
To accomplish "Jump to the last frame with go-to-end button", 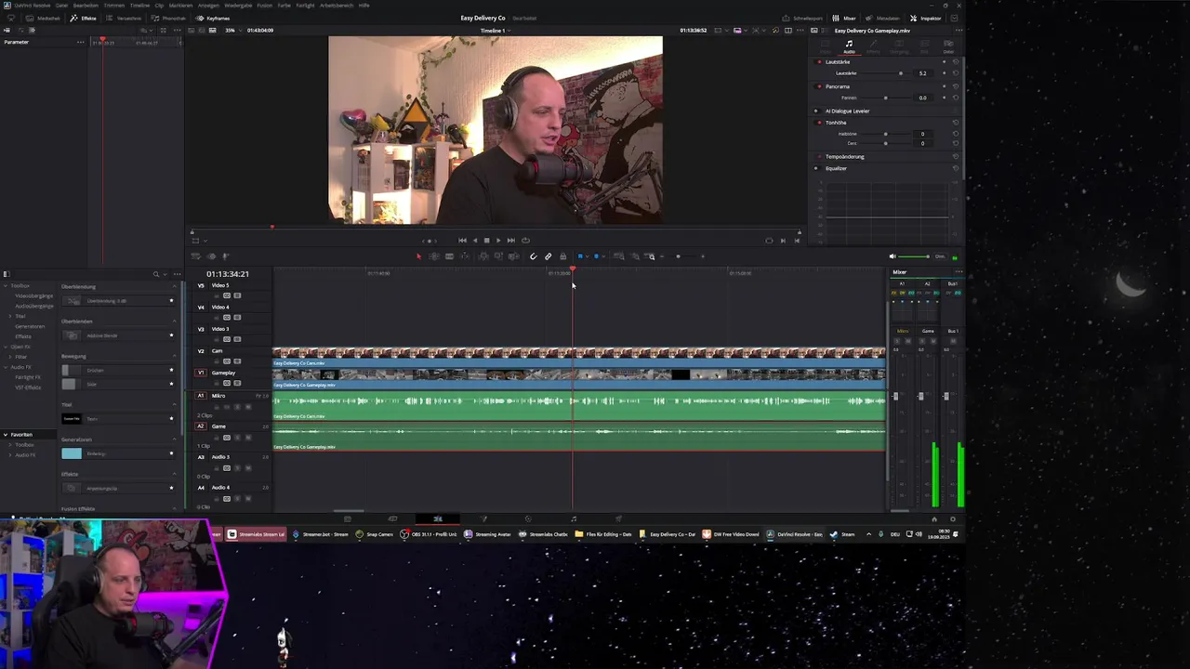I will 510,241.
